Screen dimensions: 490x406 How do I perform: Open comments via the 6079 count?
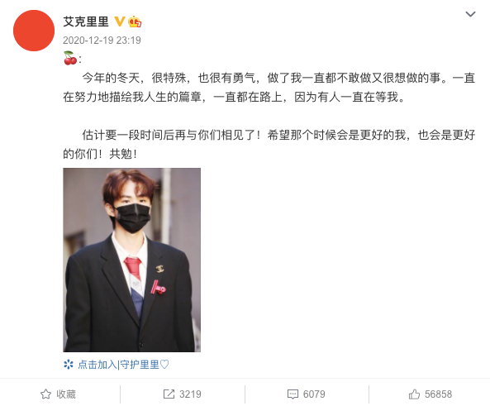click(314, 394)
